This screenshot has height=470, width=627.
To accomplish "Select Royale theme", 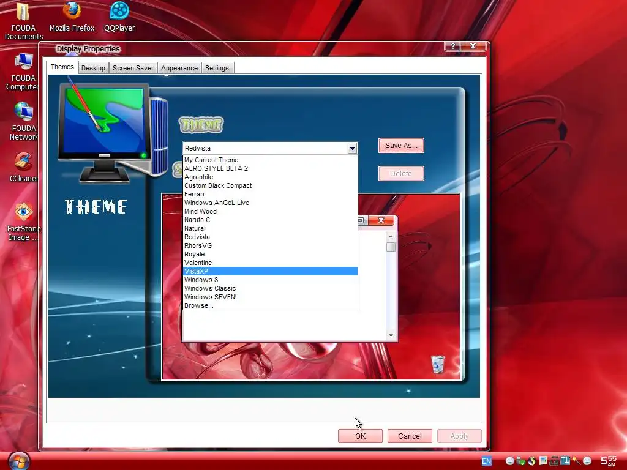I will 270,254.
